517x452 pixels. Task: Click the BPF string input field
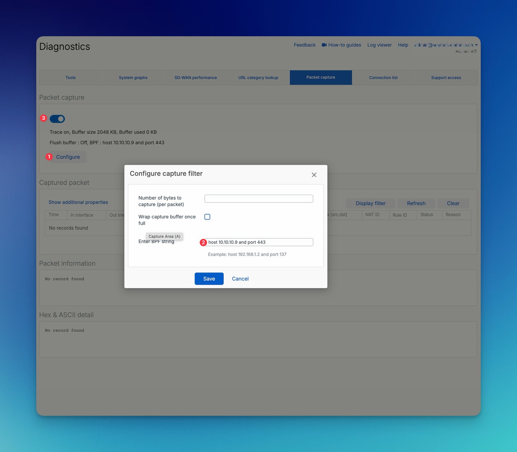pos(259,242)
